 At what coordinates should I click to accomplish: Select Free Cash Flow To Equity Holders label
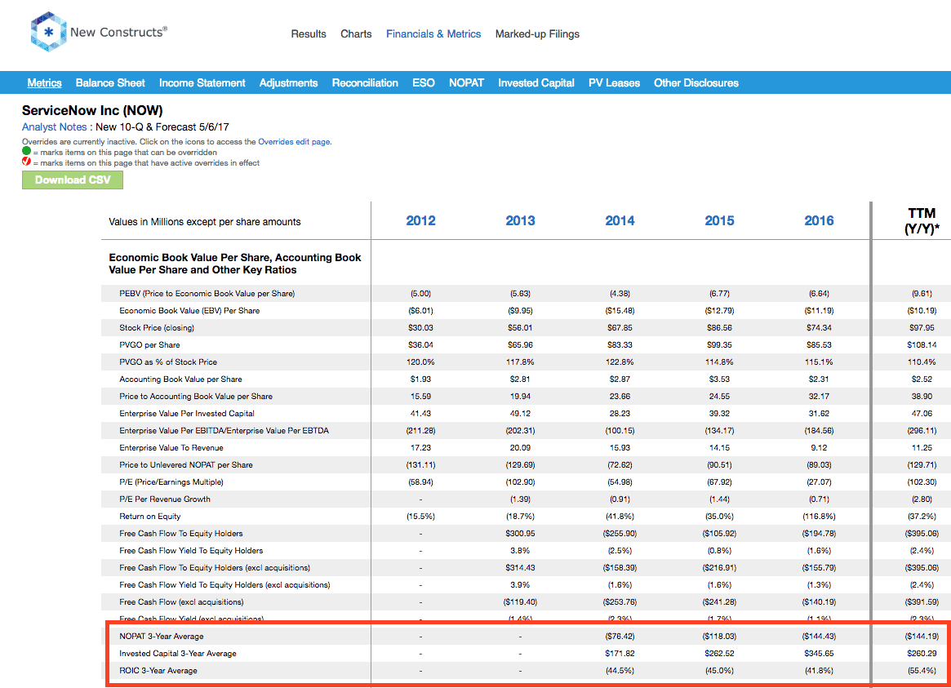coord(180,534)
